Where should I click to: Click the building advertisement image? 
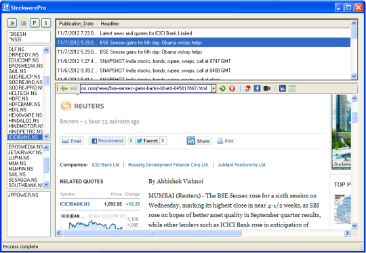tap(341, 132)
